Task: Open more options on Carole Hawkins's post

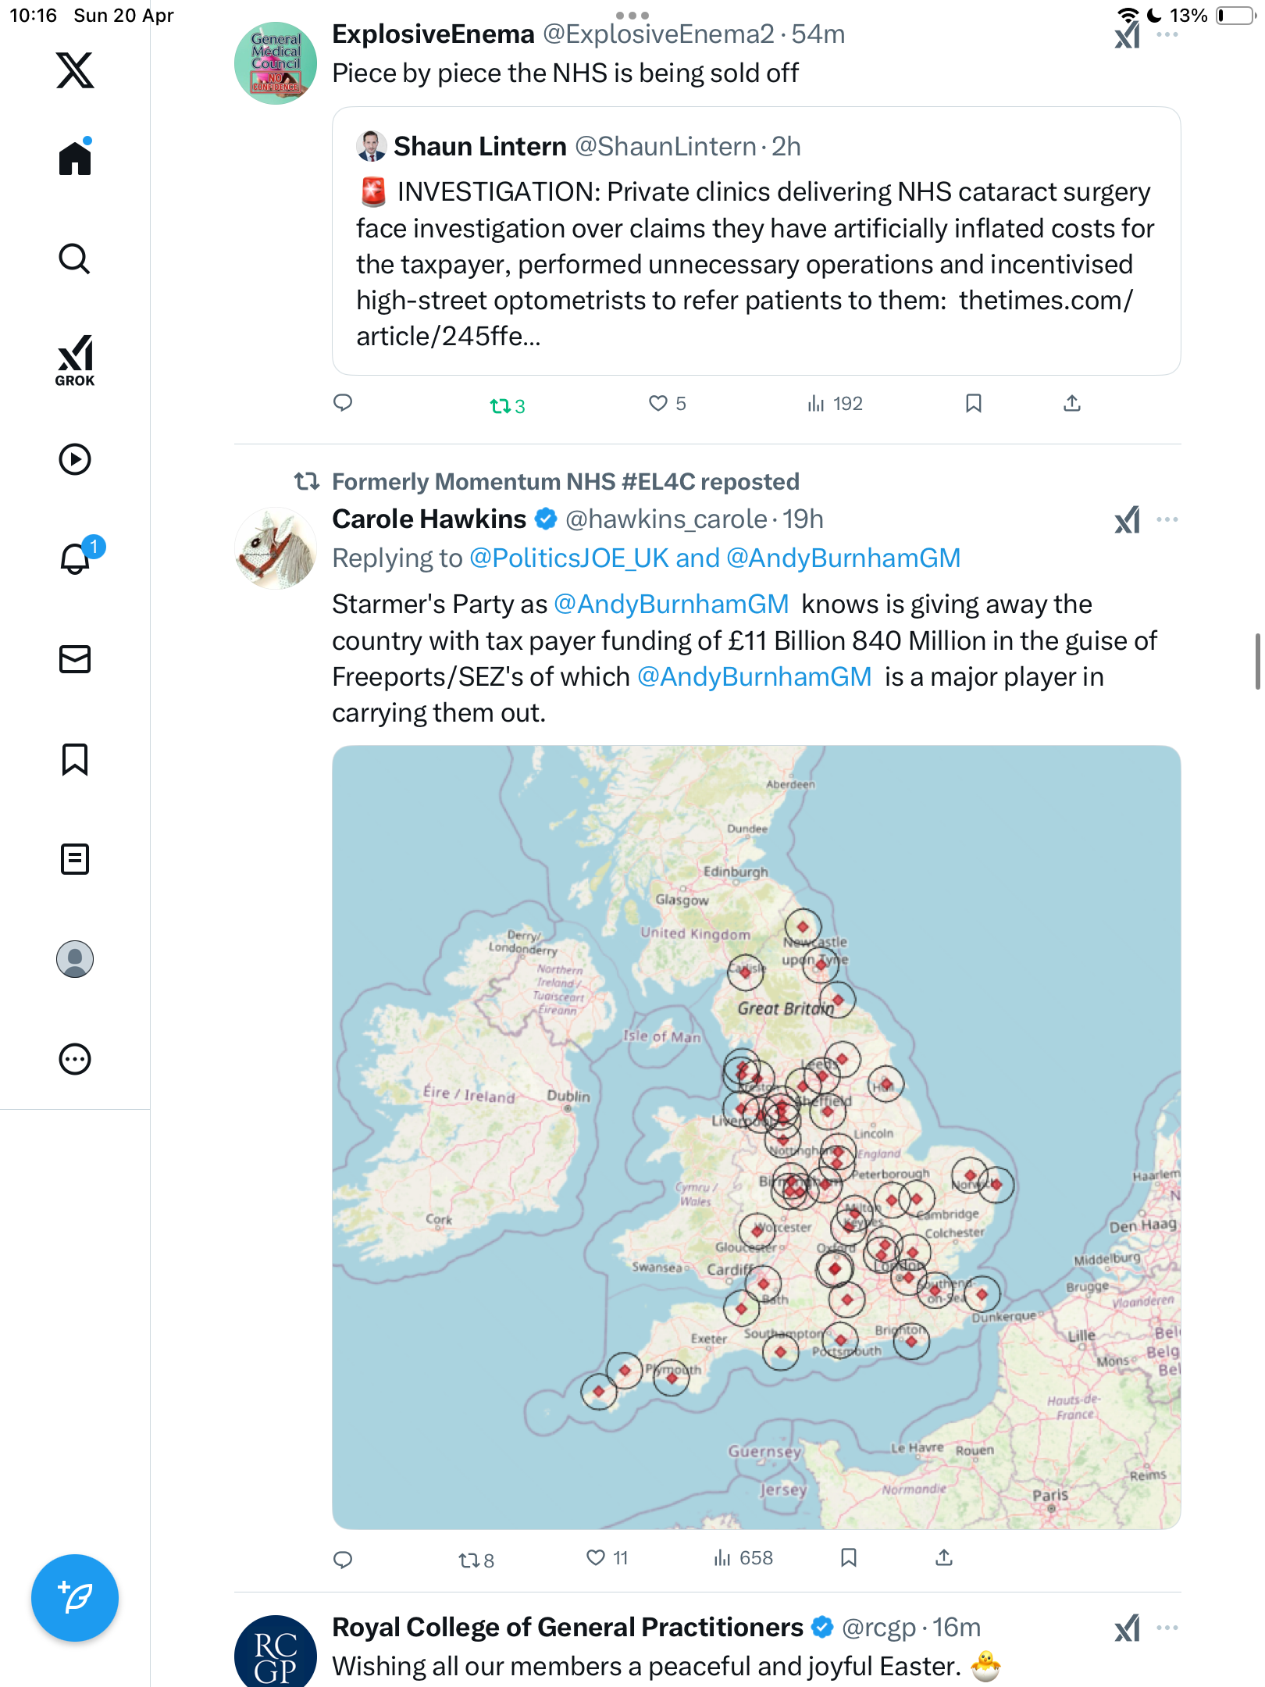Action: [1167, 519]
